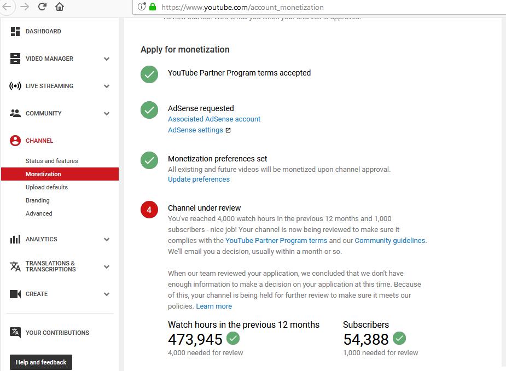Select the Monetization sidebar item

(60, 174)
